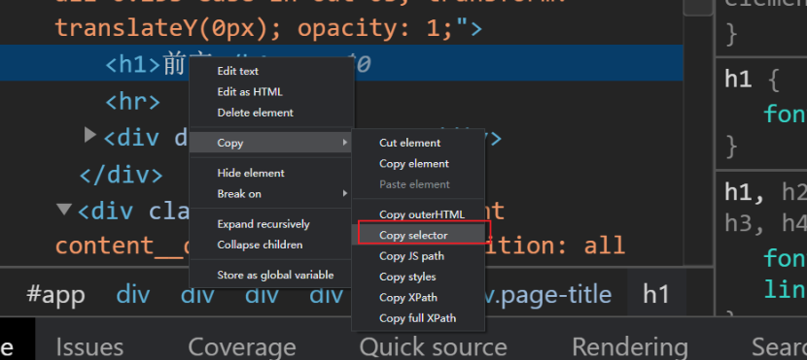
Task: Click h1 breadcrumb item
Action: click(656, 295)
